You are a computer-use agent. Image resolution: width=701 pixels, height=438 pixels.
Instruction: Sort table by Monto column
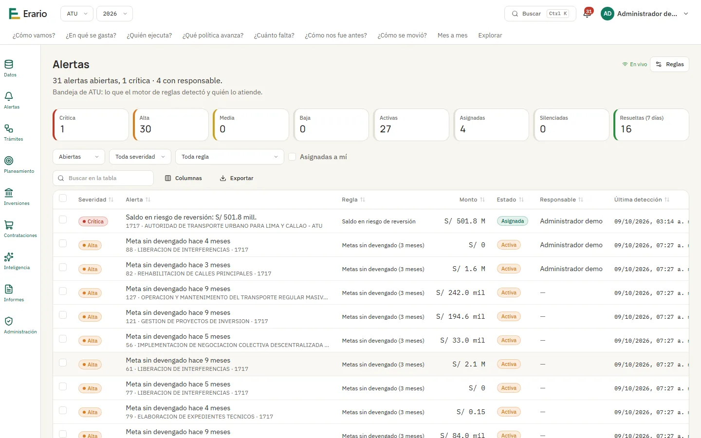[x=472, y=200]
